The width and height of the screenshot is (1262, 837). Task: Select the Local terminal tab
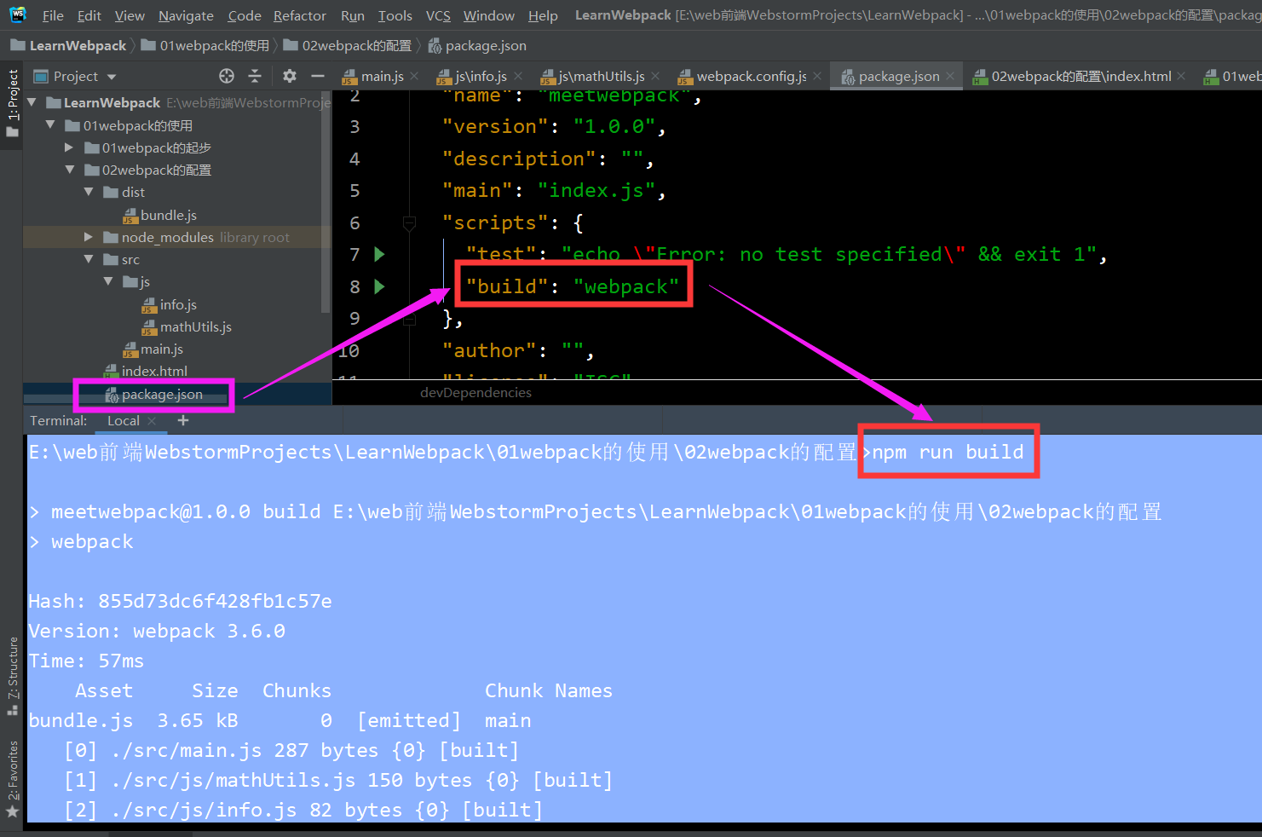click(x=124, y=420)
